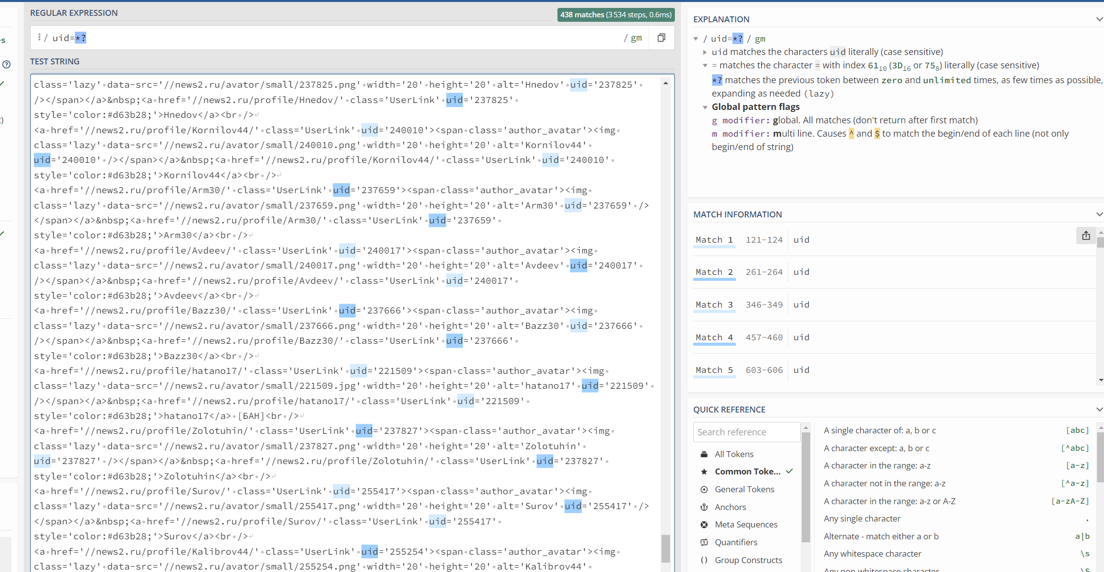Select 'Any whitespace character' reference
1104x572 pixels.
point(956,554)
